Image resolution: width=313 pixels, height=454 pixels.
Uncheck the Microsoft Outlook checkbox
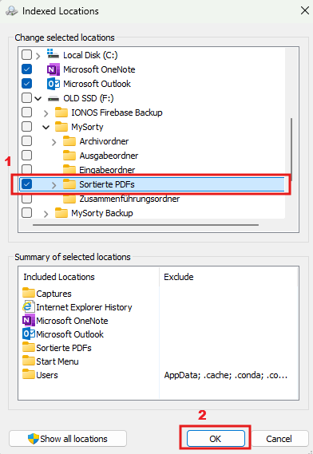[26, 84]
